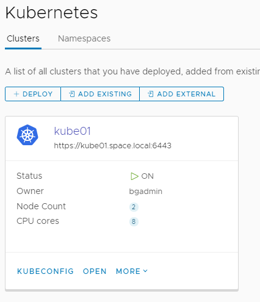Viewport: 260px width, 302px height.
Task: Open the kube01 cluster name link
Action: (72, 131)
